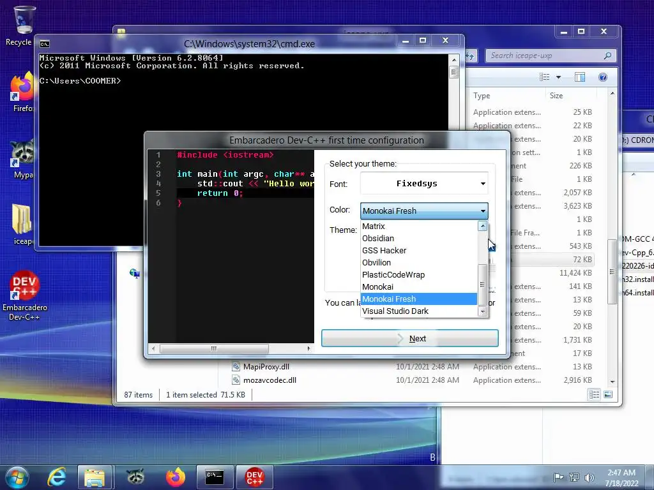Viewport: 654px width, 490px height.
Task: Open the Font dropdown showing Fixedsys
Action: click(x=424, y=183)
